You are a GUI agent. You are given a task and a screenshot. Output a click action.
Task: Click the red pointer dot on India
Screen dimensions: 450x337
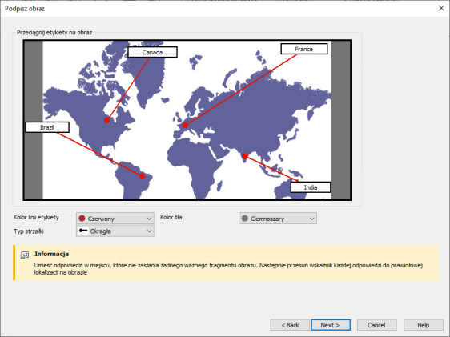tap(245, 156)
